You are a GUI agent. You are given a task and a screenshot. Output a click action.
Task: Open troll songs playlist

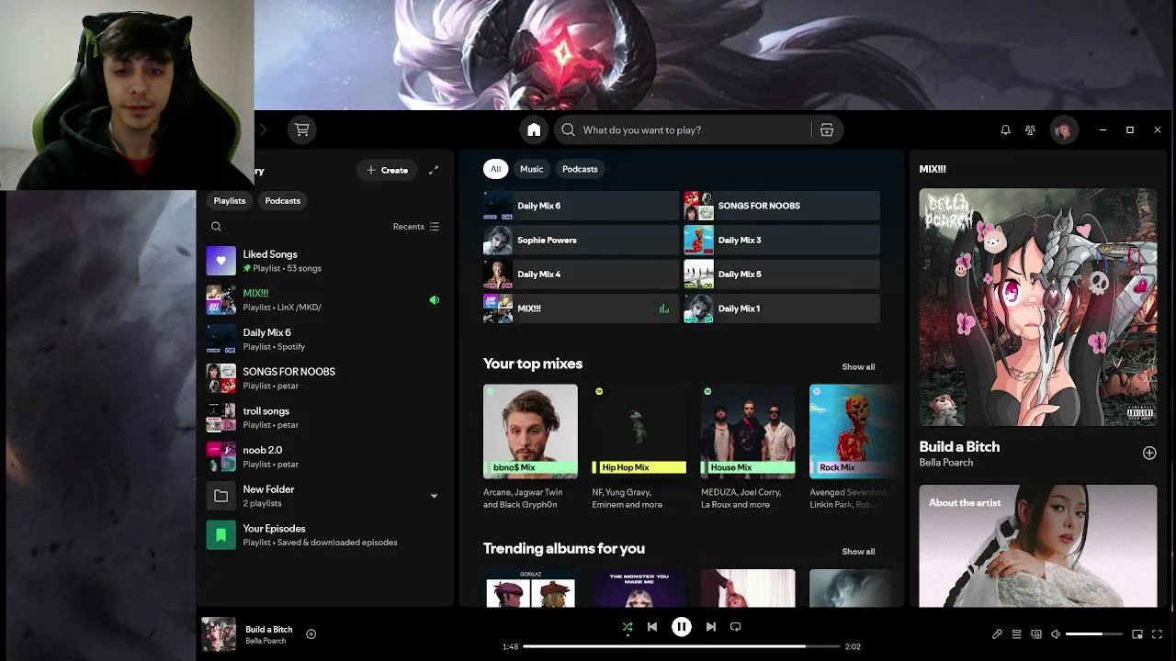[x=323, y=418]
